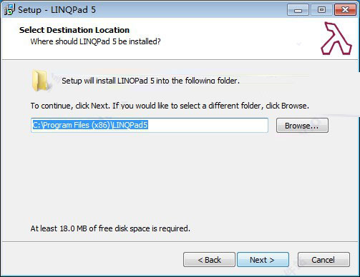Close the setup wizard with the X button
This screenshot has height=277, width=360.
tap(345, 10)
